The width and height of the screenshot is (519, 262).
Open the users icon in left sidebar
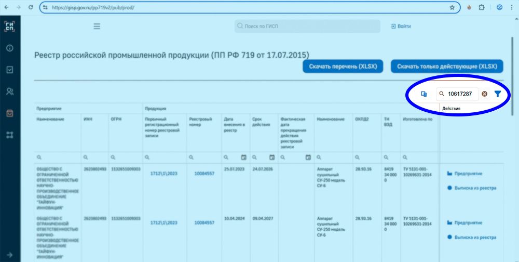(x=9, y=91)
